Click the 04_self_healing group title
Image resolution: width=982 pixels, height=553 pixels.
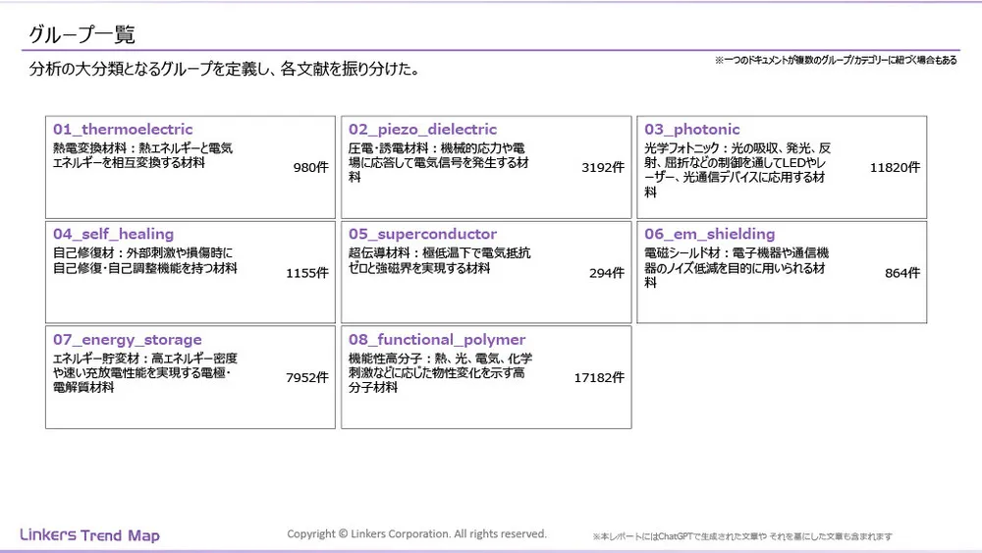pos(113,235)
